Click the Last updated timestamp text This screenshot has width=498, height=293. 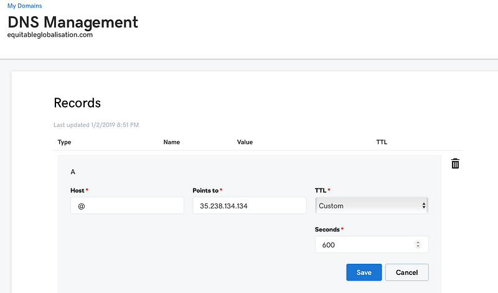tap(96, 125)
